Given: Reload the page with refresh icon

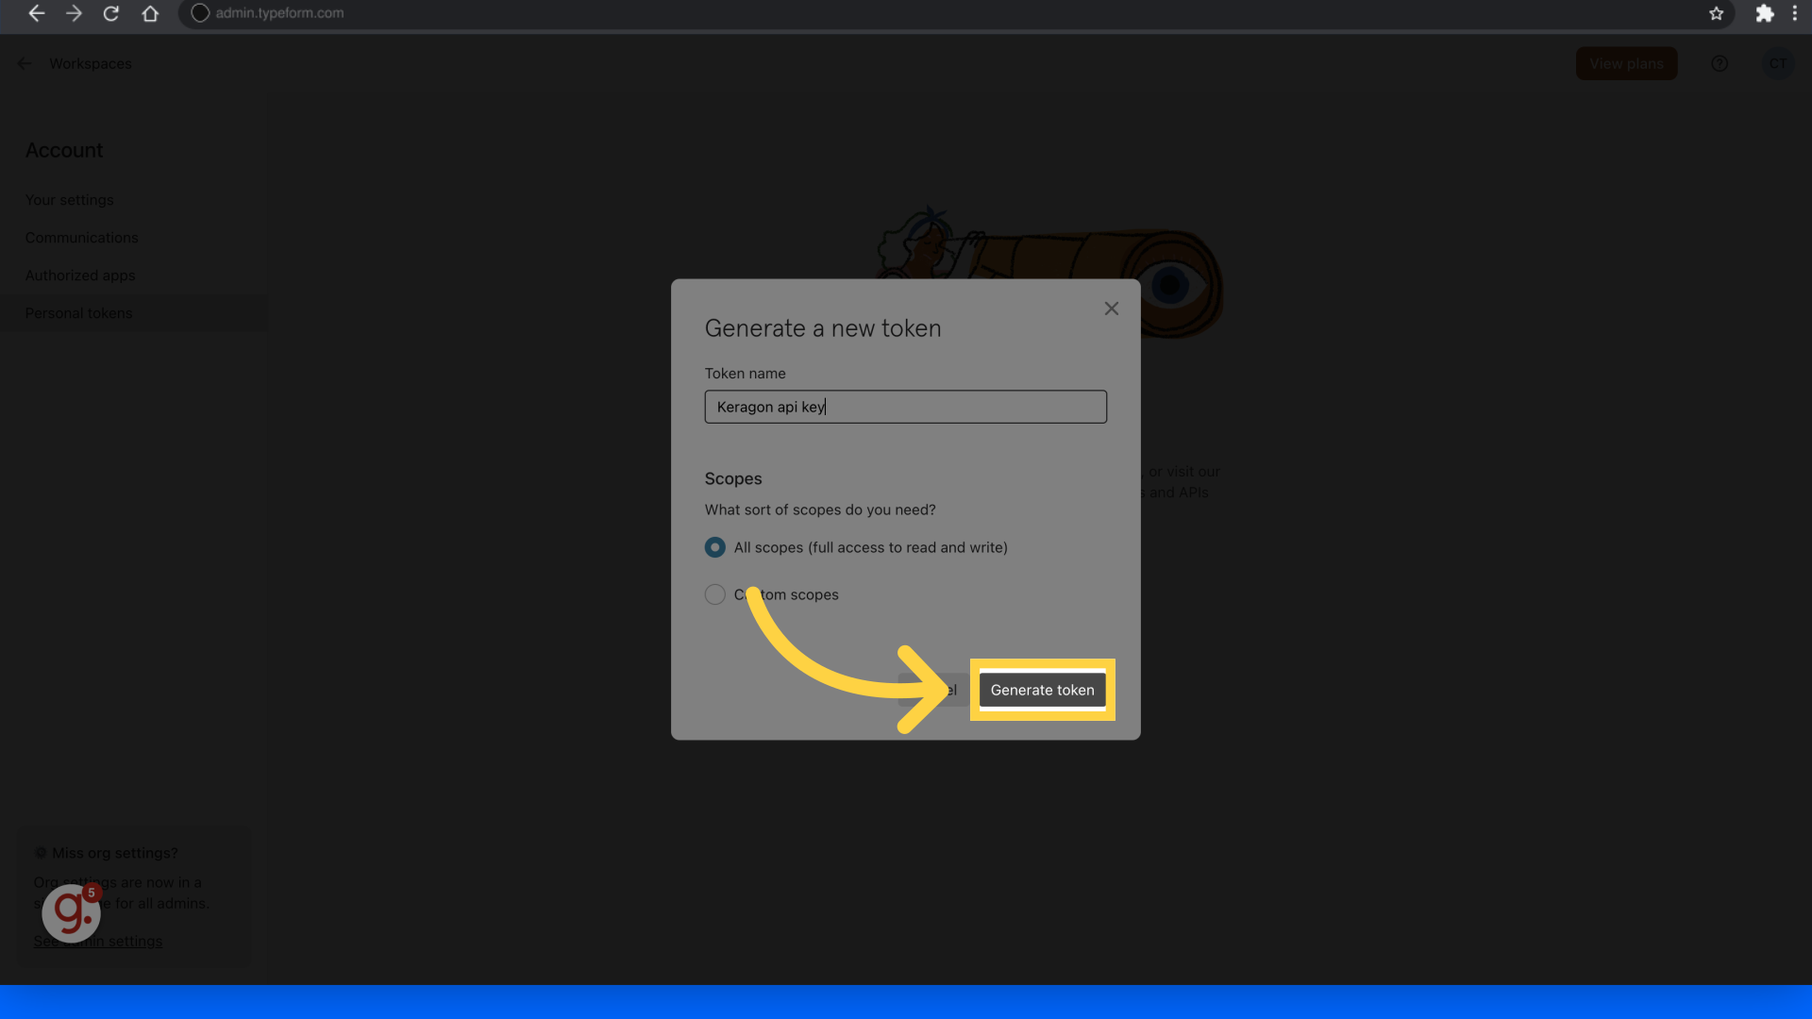Looking at the screenshot, I should [x=111, y=13].
